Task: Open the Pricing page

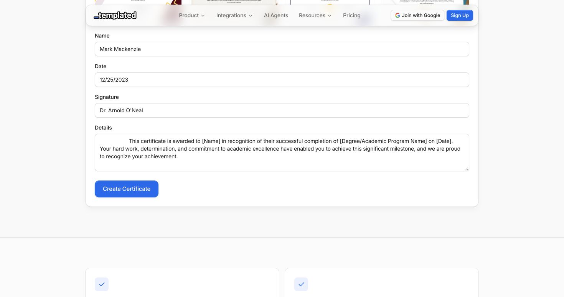Action: tap(352, 15)
